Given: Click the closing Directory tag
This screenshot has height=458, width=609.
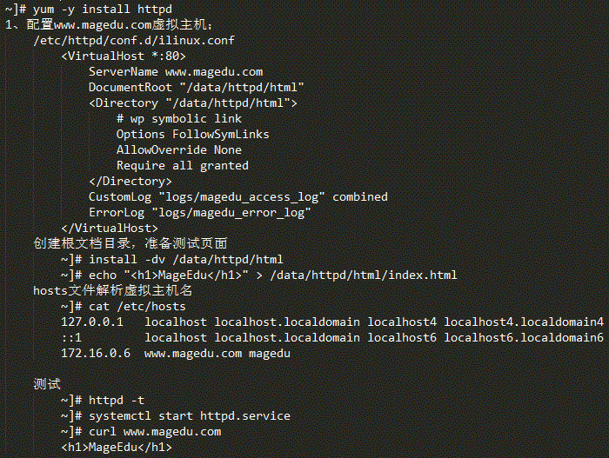Looking at the screenshot, I should pyautogui.click(x=130, y=182).
